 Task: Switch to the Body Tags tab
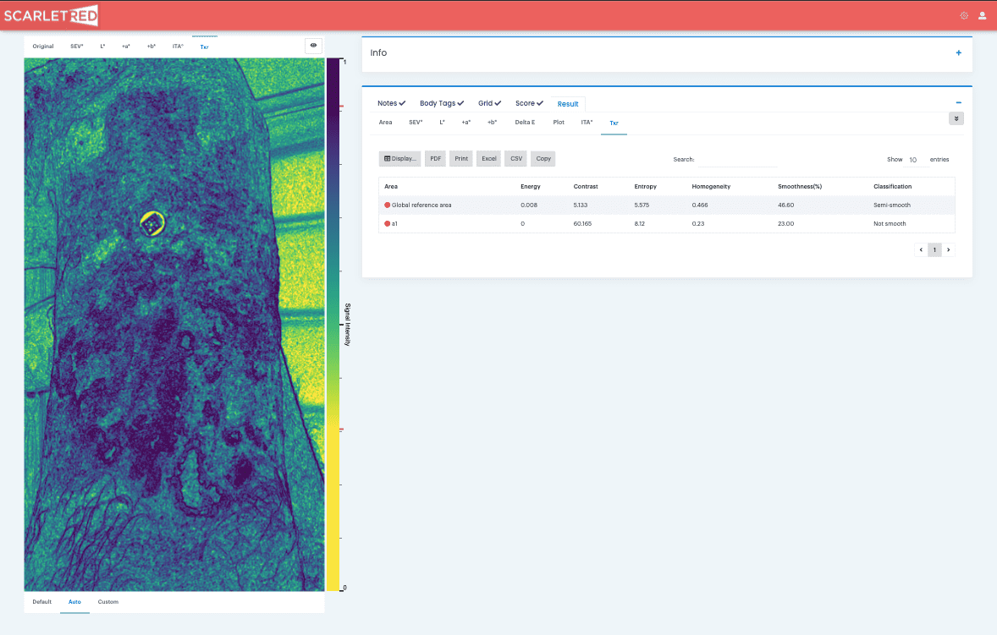point(441,103)
